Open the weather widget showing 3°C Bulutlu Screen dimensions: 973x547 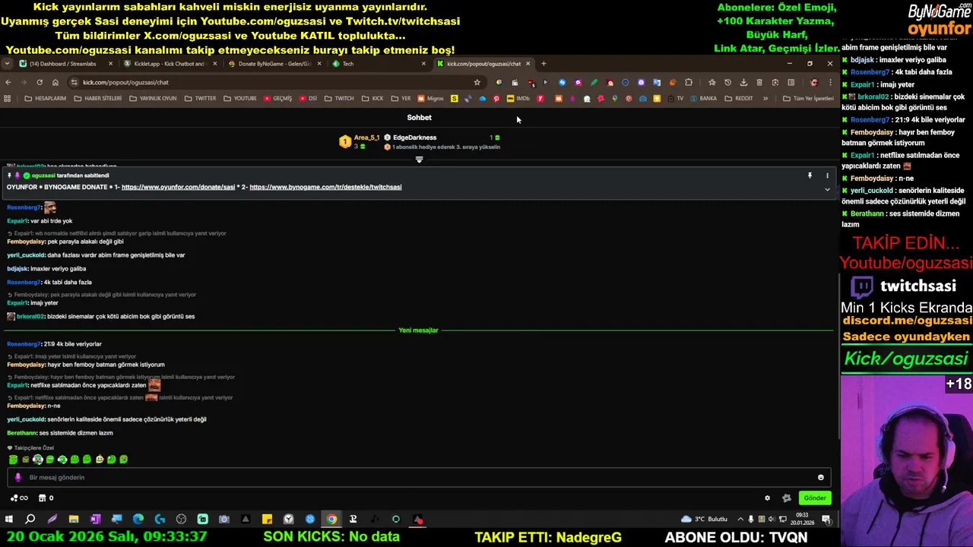click(x=705, y=519)
